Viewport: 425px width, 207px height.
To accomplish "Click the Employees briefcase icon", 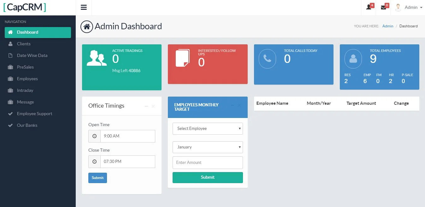I will pos(10,79).
